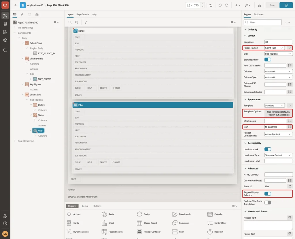Switch to Shared Components tab icon

(x=37, y=14)
